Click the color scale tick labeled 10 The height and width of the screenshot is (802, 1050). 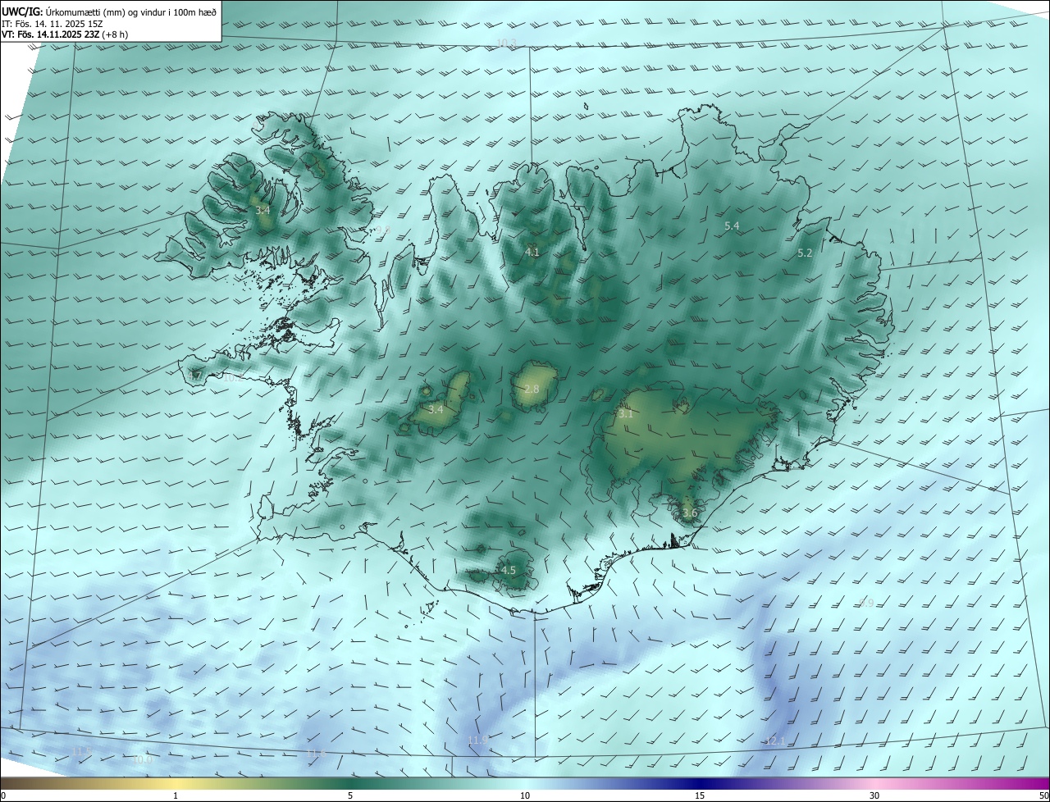(525, 795)
